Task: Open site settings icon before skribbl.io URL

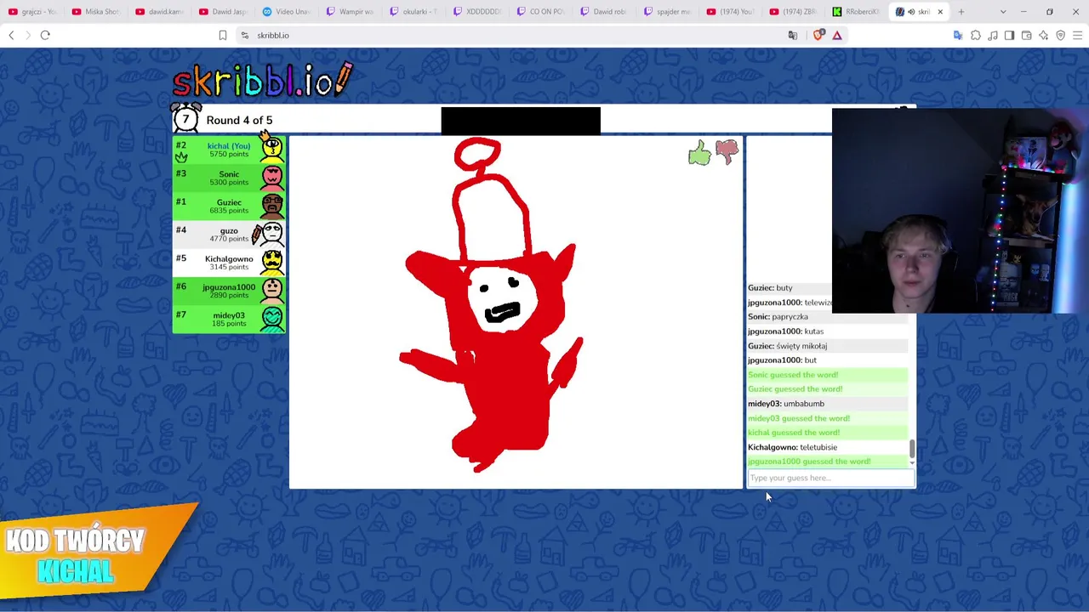Action: coord(245,35)
